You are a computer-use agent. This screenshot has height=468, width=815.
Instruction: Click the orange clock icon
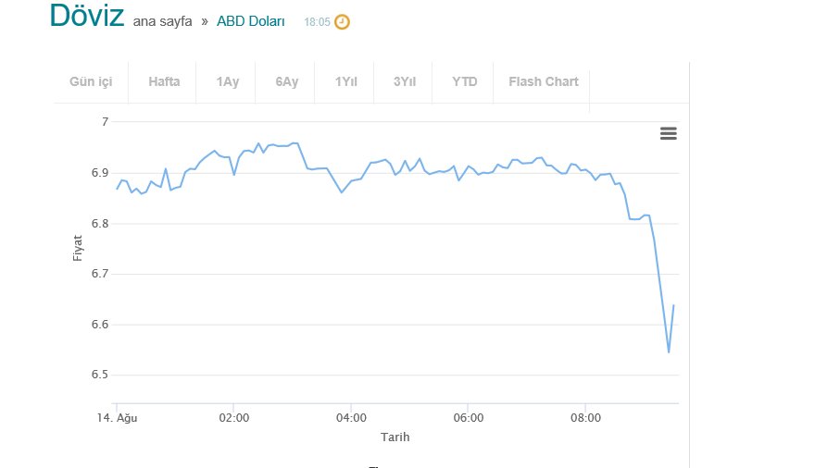[x=342, y=21]
